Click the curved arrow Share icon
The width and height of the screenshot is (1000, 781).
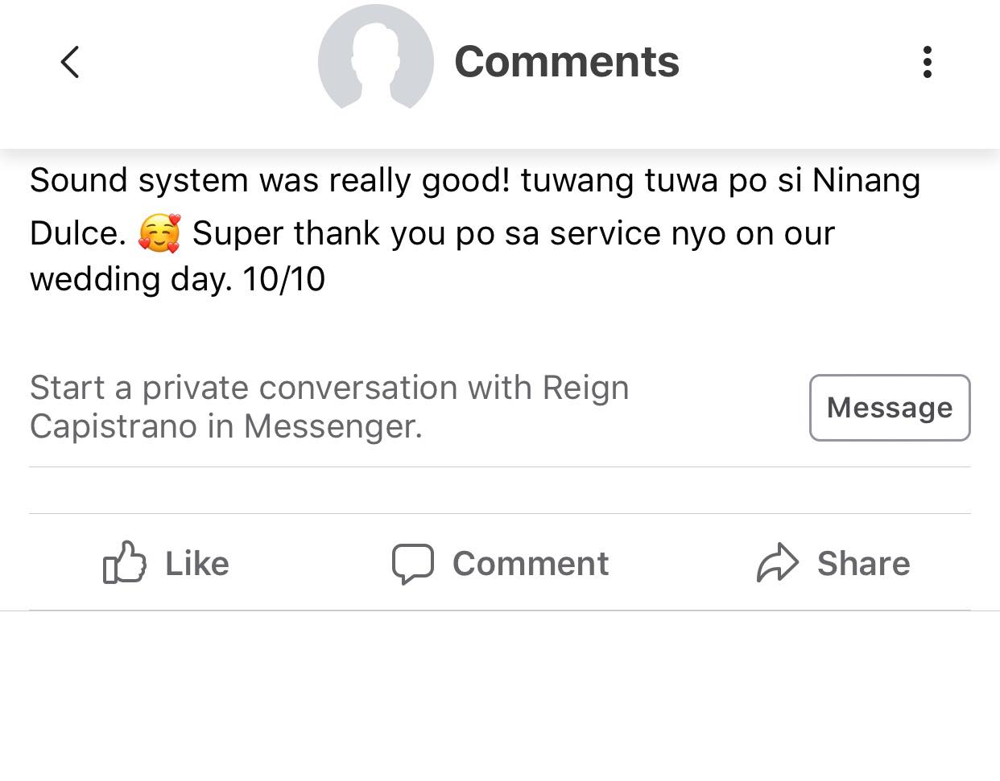[x=777, y=562]
